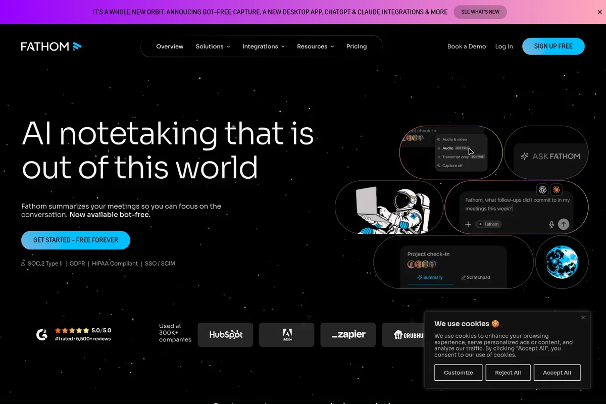606x404 pixels.
Task: Select Audio & video capture option
Action: [x=454, y=139]
